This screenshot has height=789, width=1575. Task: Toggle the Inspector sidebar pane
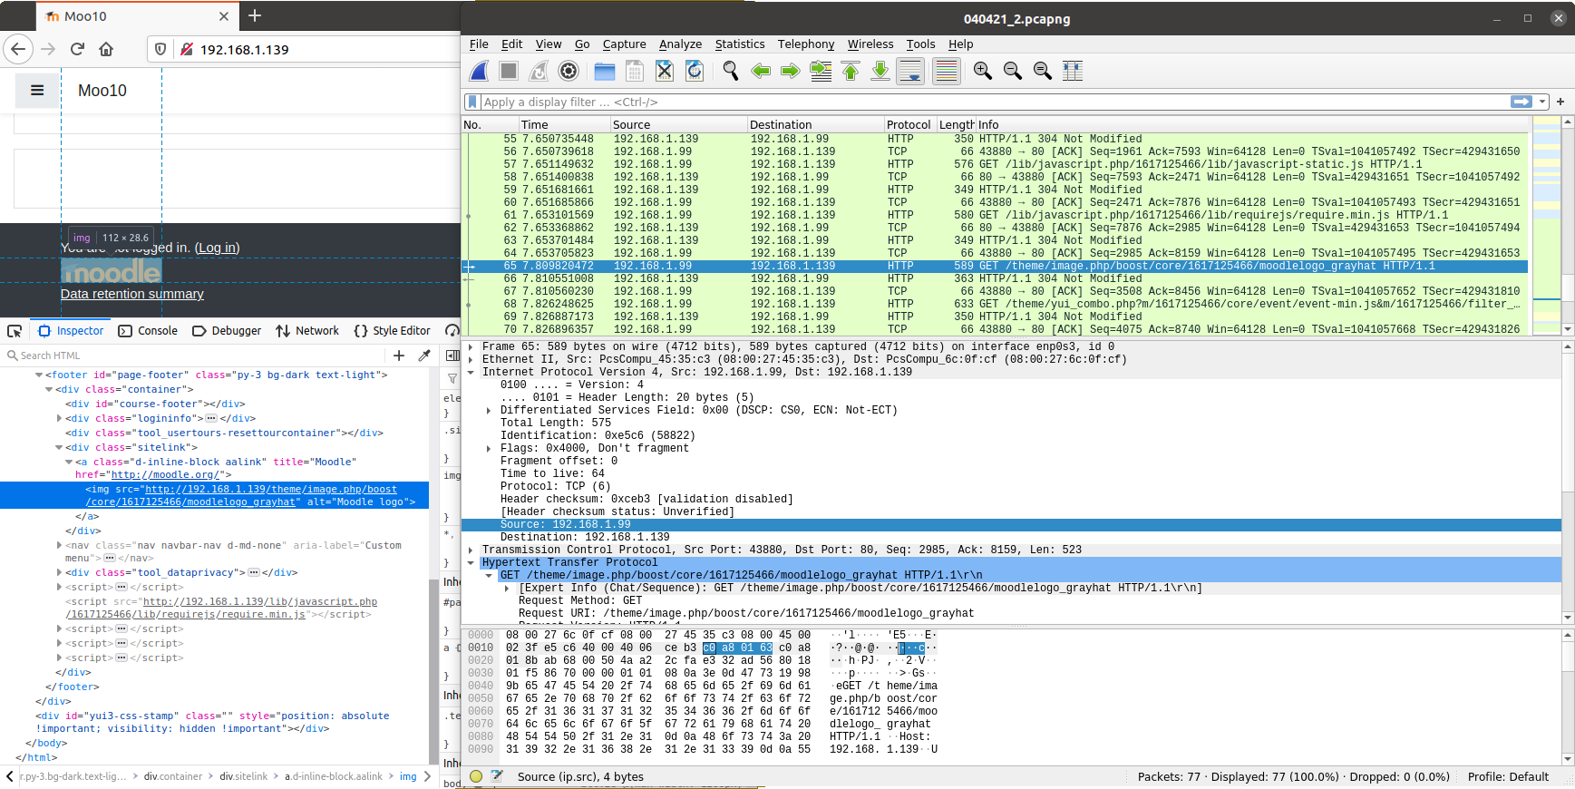(452, 356)
